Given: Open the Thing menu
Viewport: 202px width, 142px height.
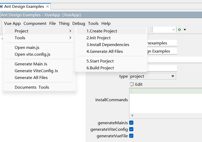Looking at the screenshot, I should (x=64, y=24).
